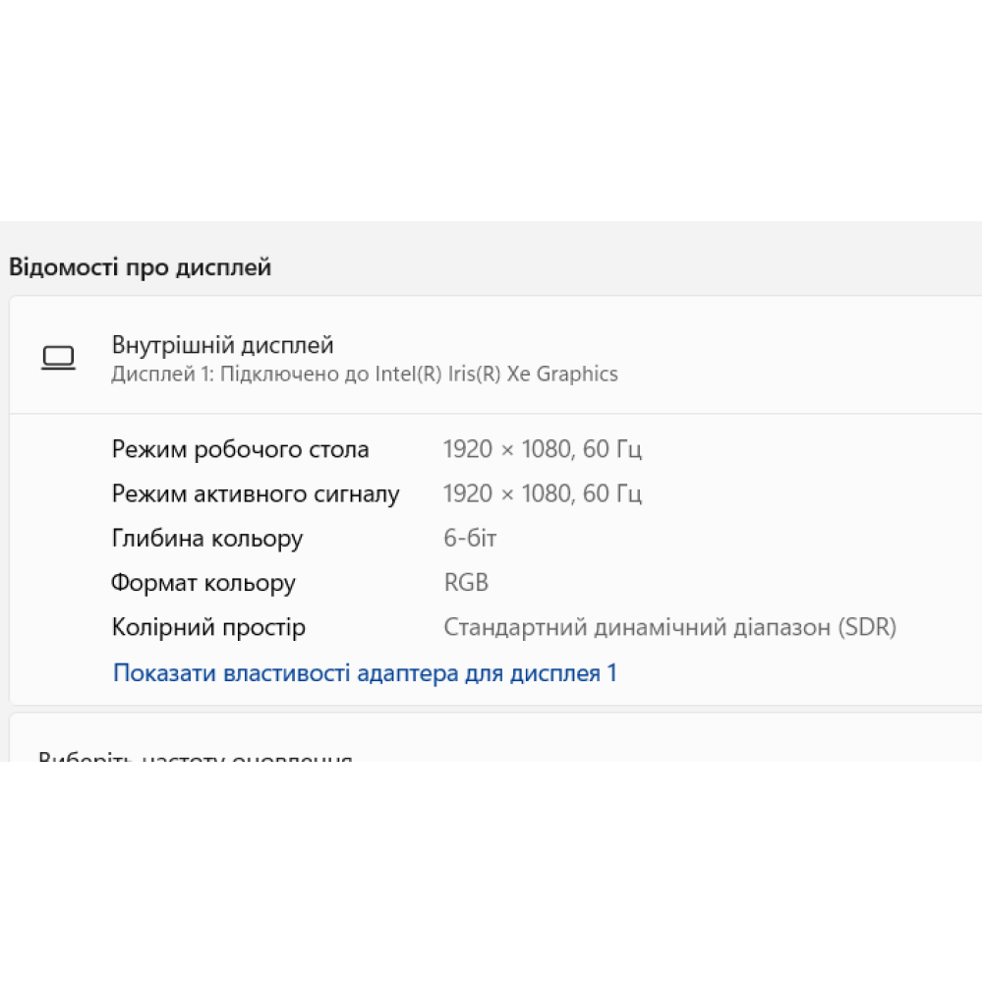Image resolution: width=983 pixels, height=983 pixels.
Task: Select the 6-біт color depth value
Action: click(470, 539)
